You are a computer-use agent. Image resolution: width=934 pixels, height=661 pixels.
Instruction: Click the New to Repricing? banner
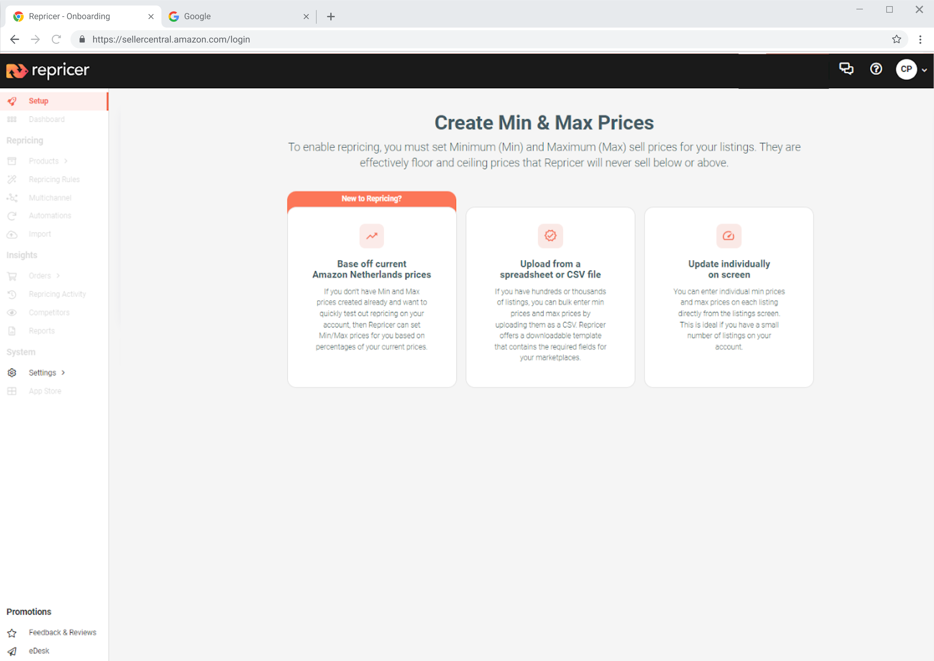click(x=372, y=199)
